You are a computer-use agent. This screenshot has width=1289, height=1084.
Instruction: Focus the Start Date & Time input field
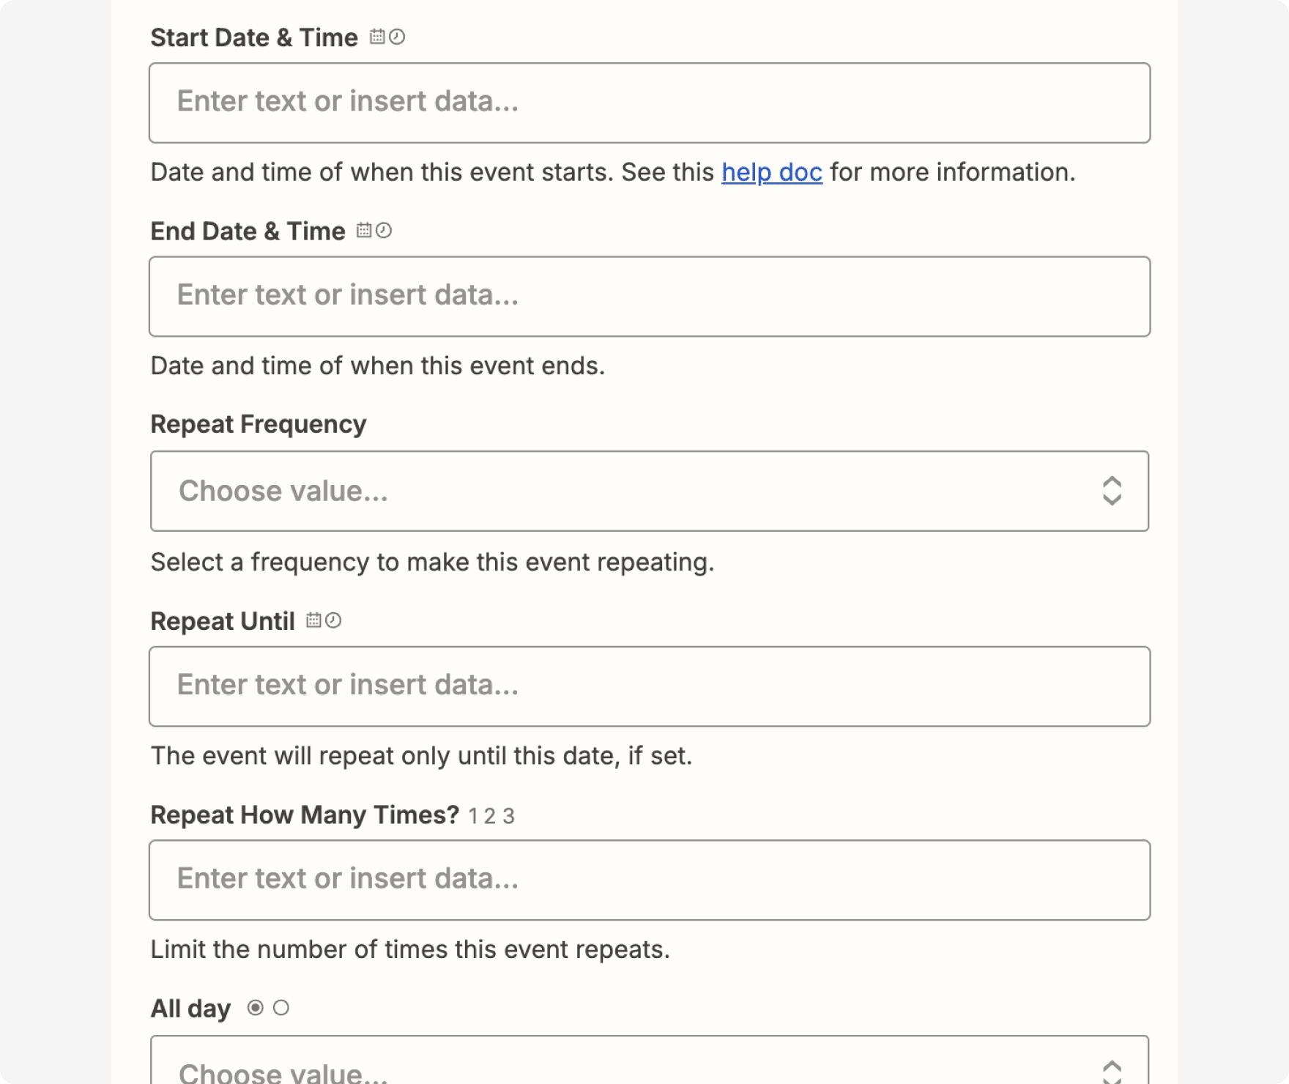[649, 103]
